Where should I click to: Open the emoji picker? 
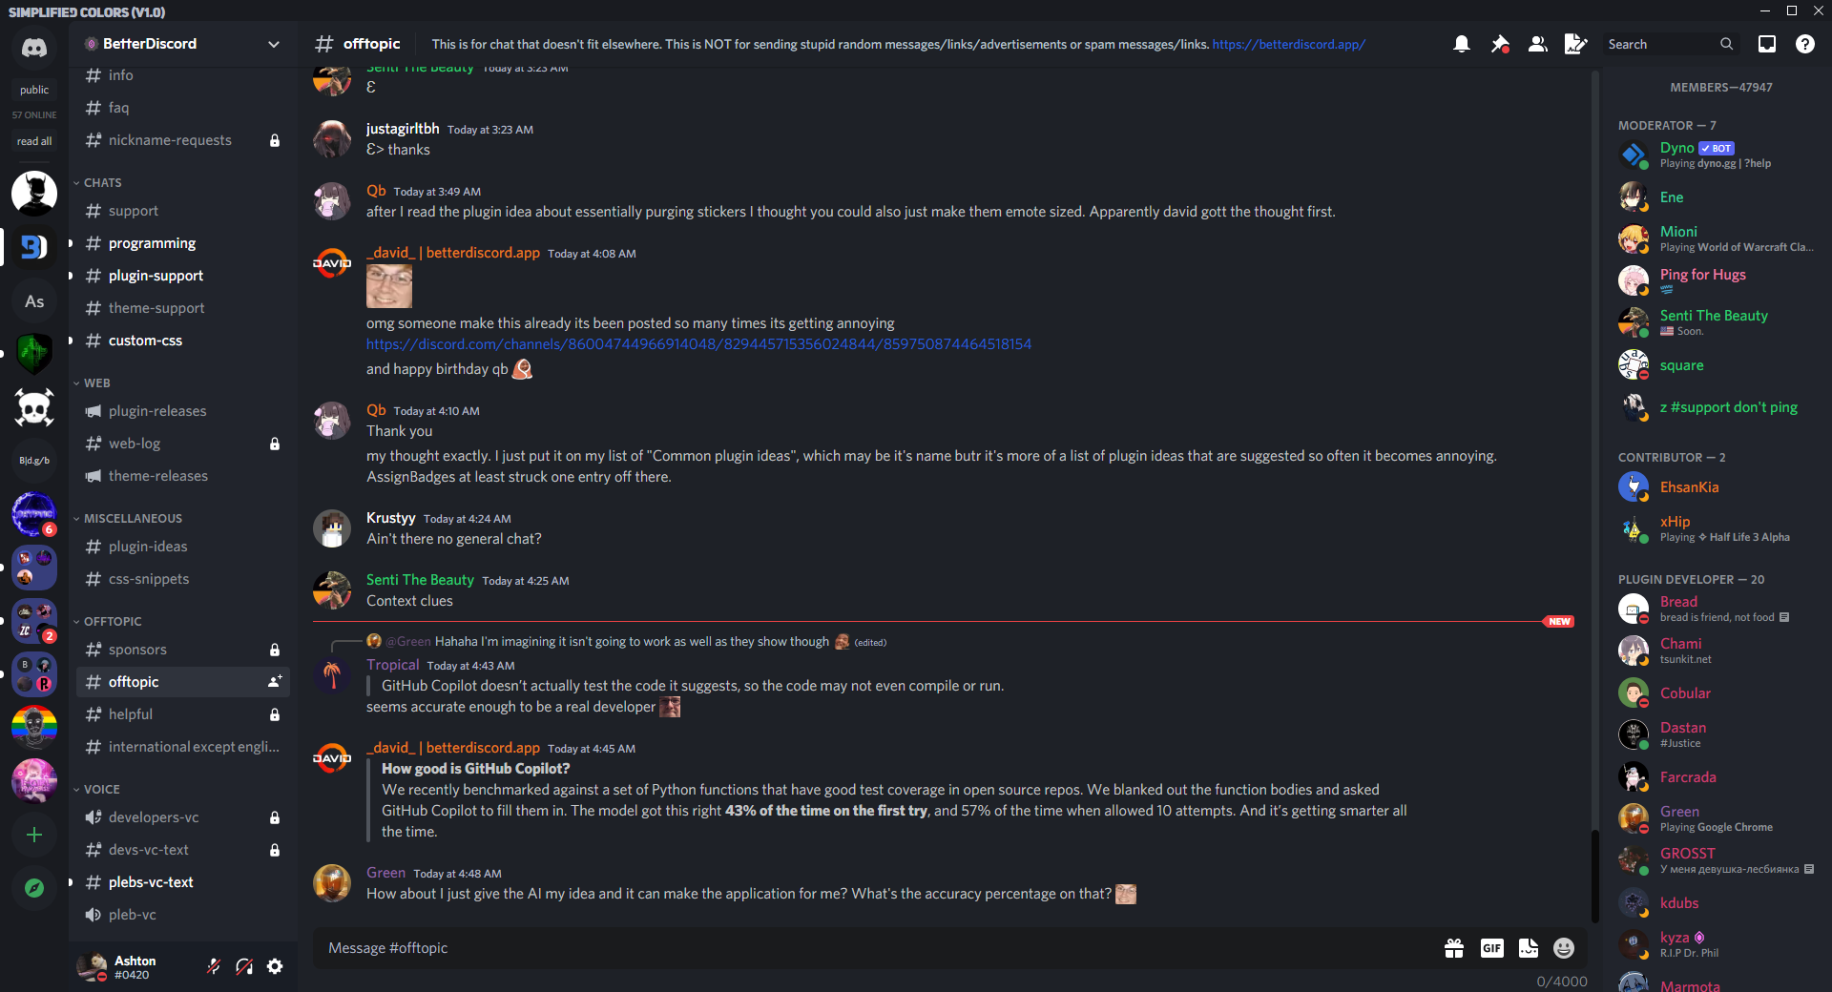[1564, 948]
